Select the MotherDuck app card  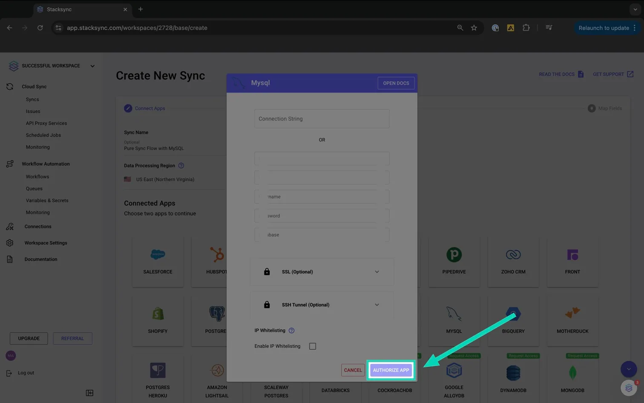click(572, 321)
